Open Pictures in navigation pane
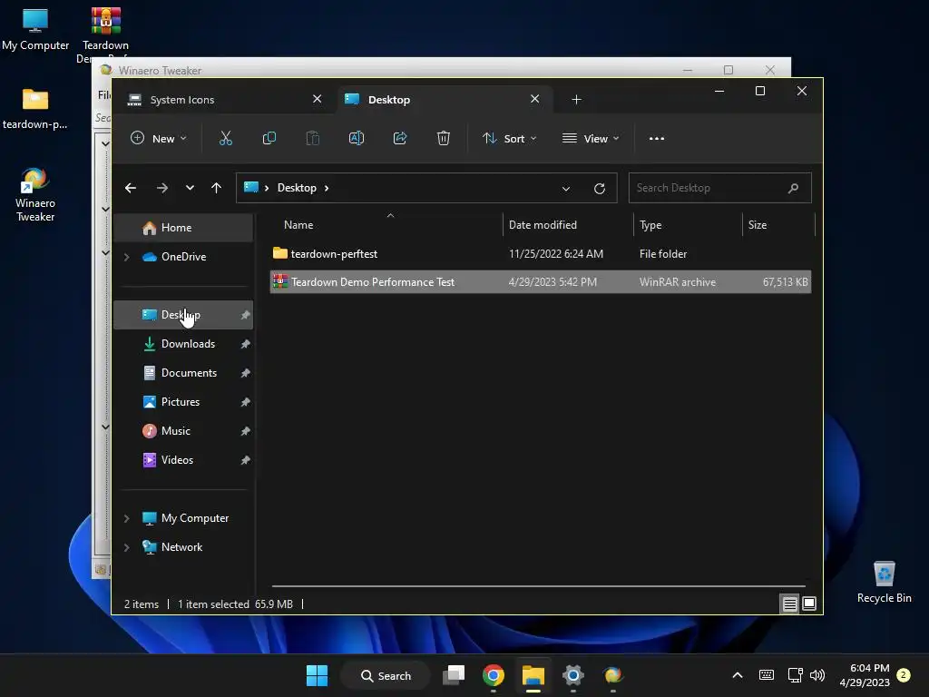 [183, 402]
